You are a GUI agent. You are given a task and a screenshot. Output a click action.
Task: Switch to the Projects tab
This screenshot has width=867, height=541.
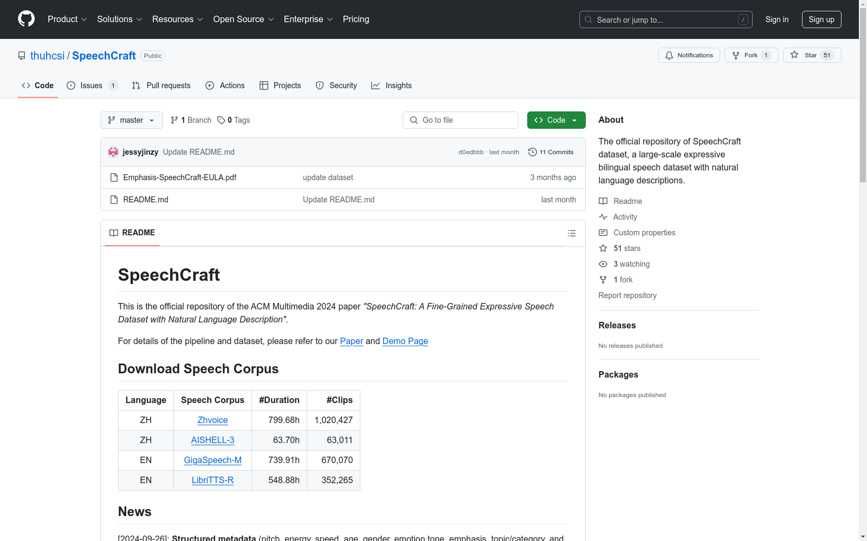[x=280, y=85]
